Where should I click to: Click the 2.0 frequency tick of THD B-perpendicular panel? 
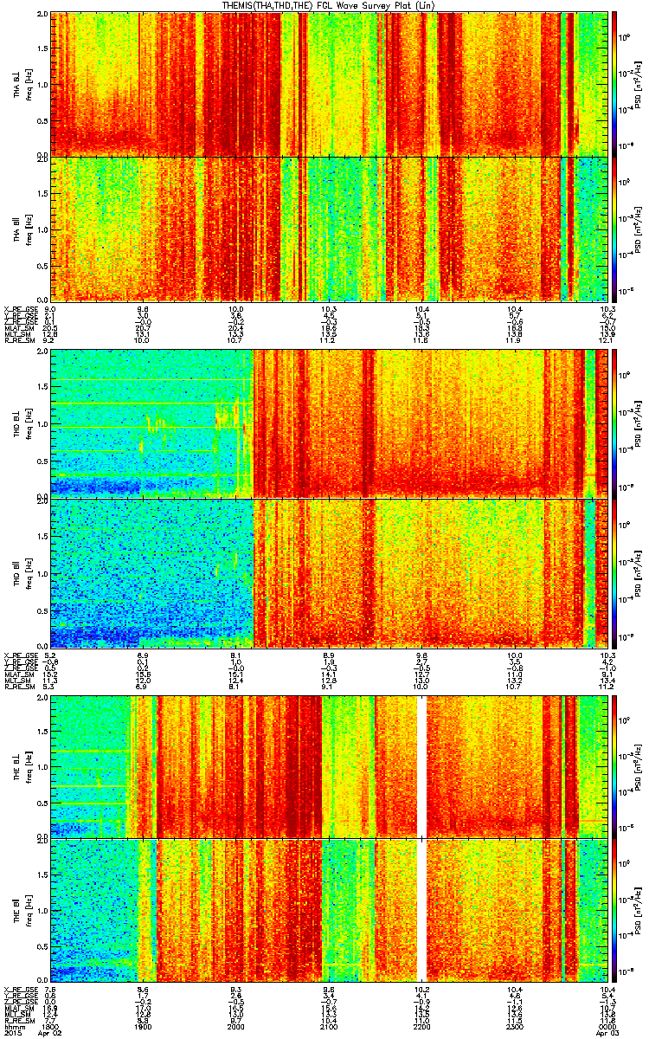click(42, 353)
